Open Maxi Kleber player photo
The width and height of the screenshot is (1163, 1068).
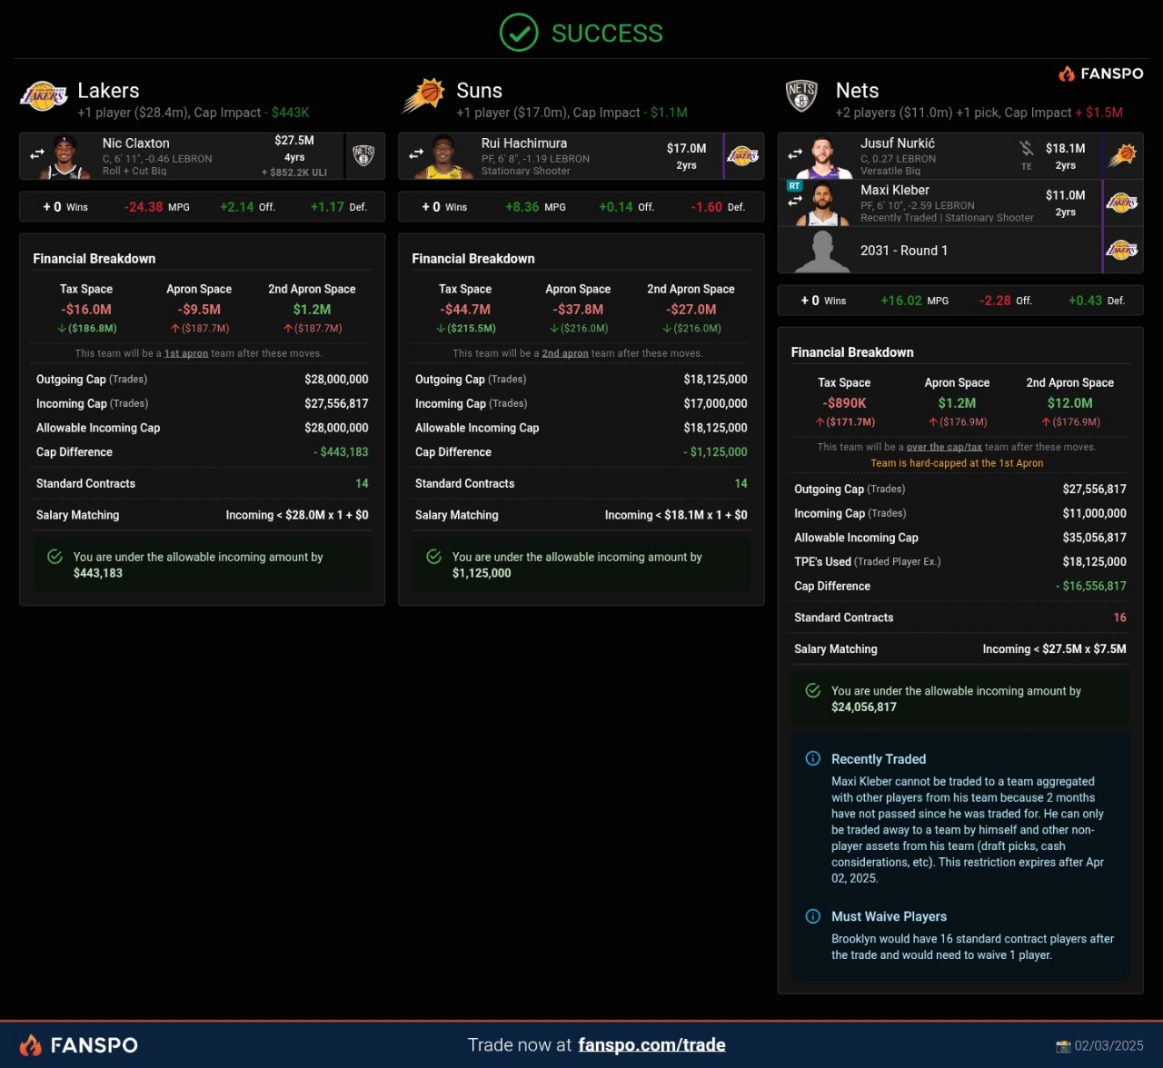click(824, 204)
